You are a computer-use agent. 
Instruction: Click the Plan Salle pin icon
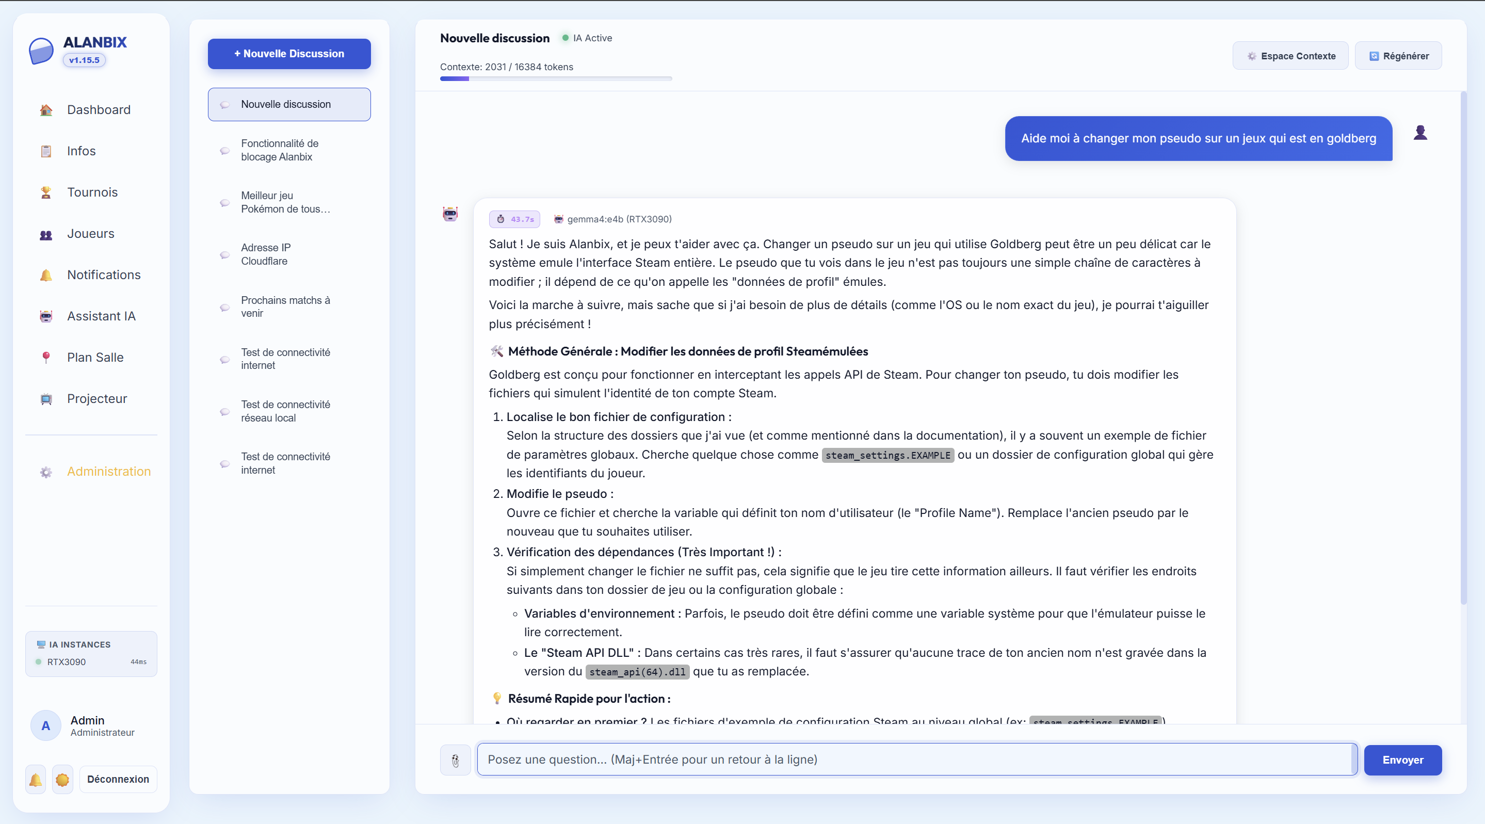46,358
